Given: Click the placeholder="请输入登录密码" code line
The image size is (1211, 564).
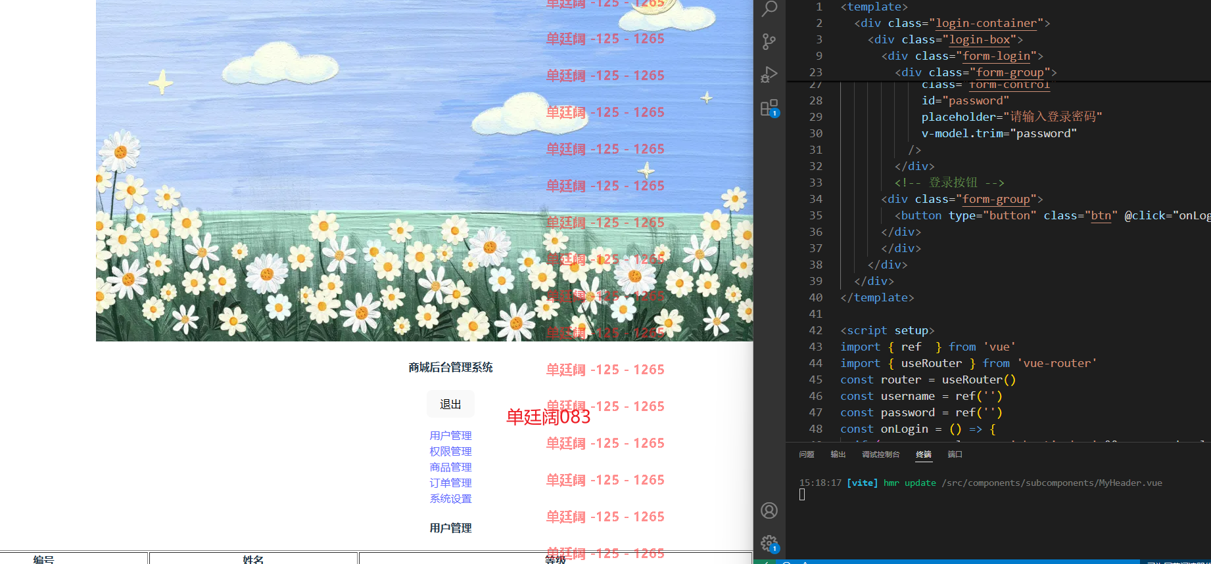Looking at the screenshot, I should point(1012,117).
